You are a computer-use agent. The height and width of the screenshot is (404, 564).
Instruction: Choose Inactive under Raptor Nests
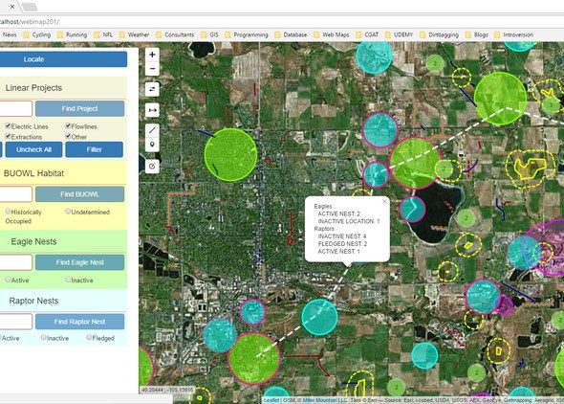point(44,337)
